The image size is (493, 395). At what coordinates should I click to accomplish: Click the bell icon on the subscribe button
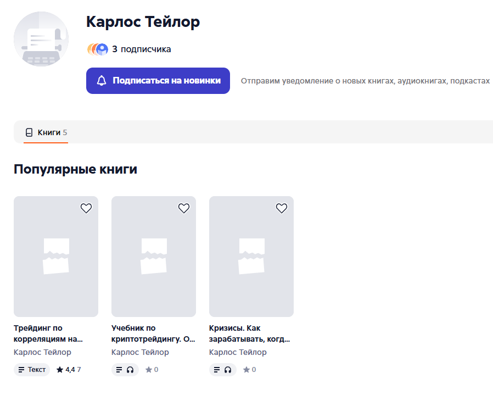point(102,81)
